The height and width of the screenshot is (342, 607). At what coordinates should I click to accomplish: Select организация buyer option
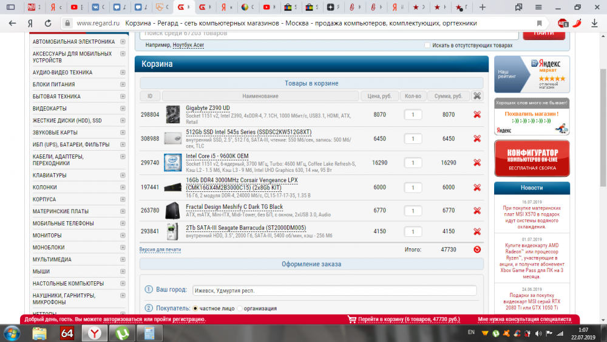click(x=240, y=309)
